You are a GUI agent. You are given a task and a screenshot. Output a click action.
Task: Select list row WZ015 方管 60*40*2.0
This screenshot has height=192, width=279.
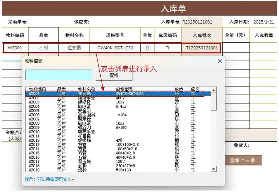[118, 153]
